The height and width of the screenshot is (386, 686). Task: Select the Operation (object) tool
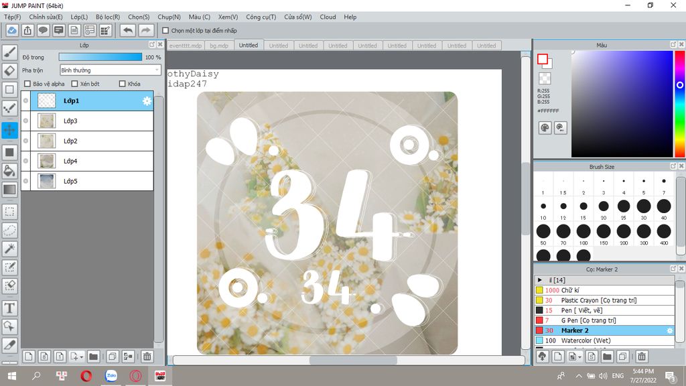click(x=9, y=326)
